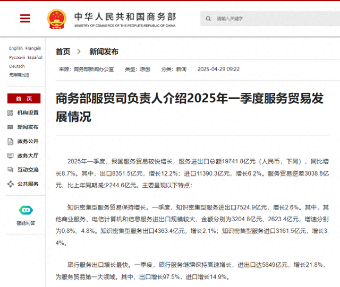
Task: Click the 互动交流 chat icon
Action: [x=11, y=170]
